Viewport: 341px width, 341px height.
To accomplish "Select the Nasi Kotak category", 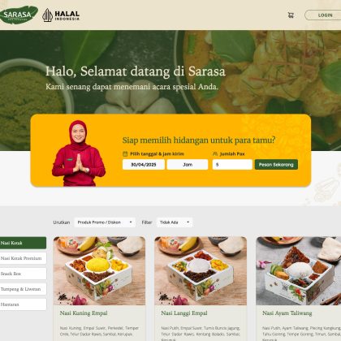I will pyautogui.click(x=23, y=243).
